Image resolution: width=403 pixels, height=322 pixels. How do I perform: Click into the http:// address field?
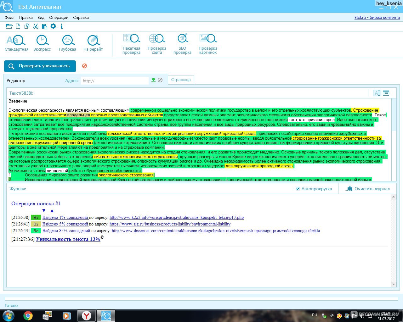[114, 81]
